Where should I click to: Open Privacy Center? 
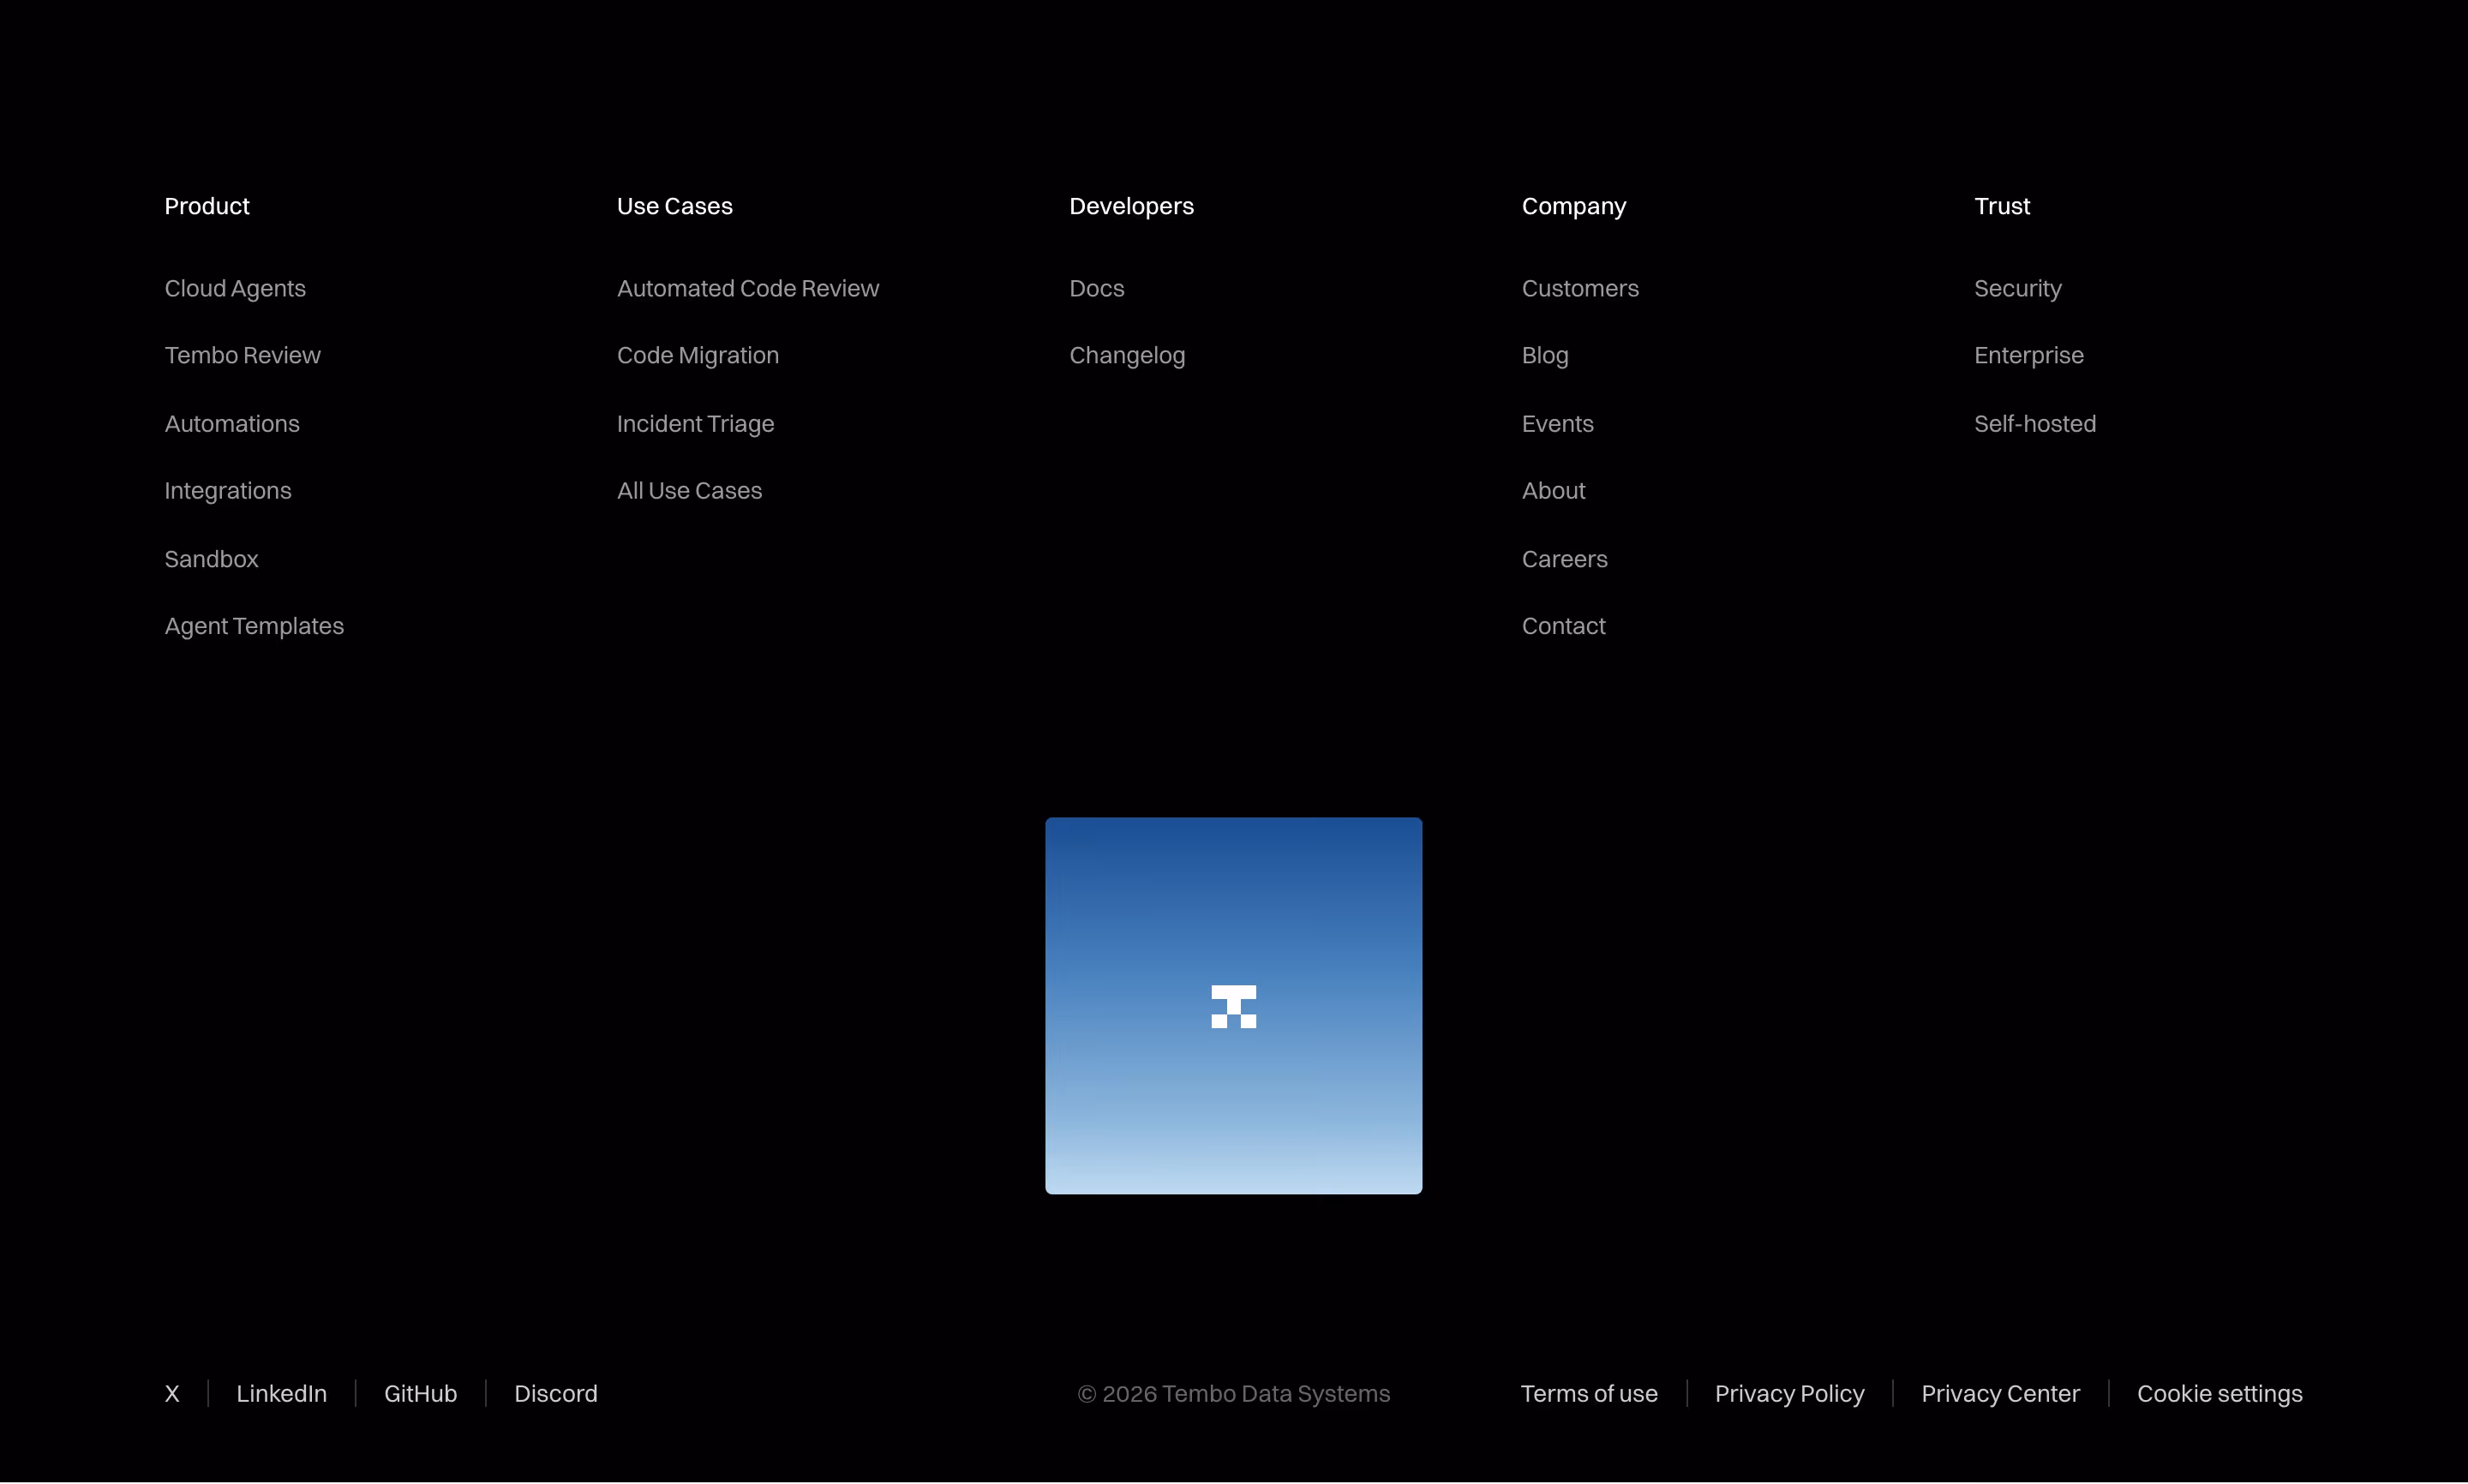tap(2000, 1393)
